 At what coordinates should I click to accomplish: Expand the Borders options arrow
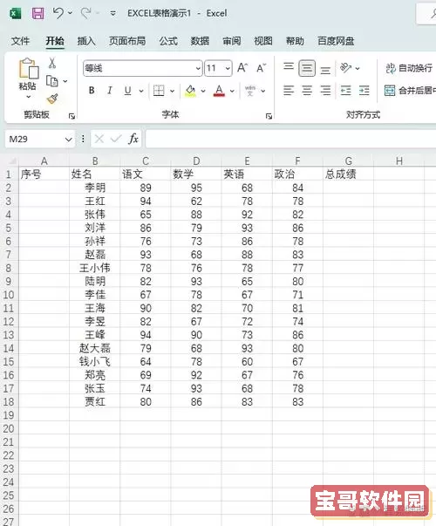click(172, 91)
